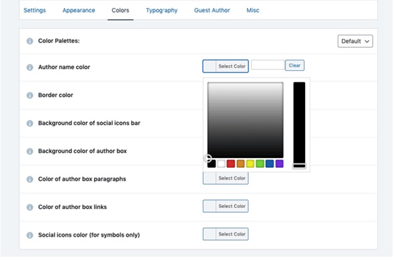Screen dimensions: 395x261
Task: Click info icon beside Author name color
Action: [30, 67]
